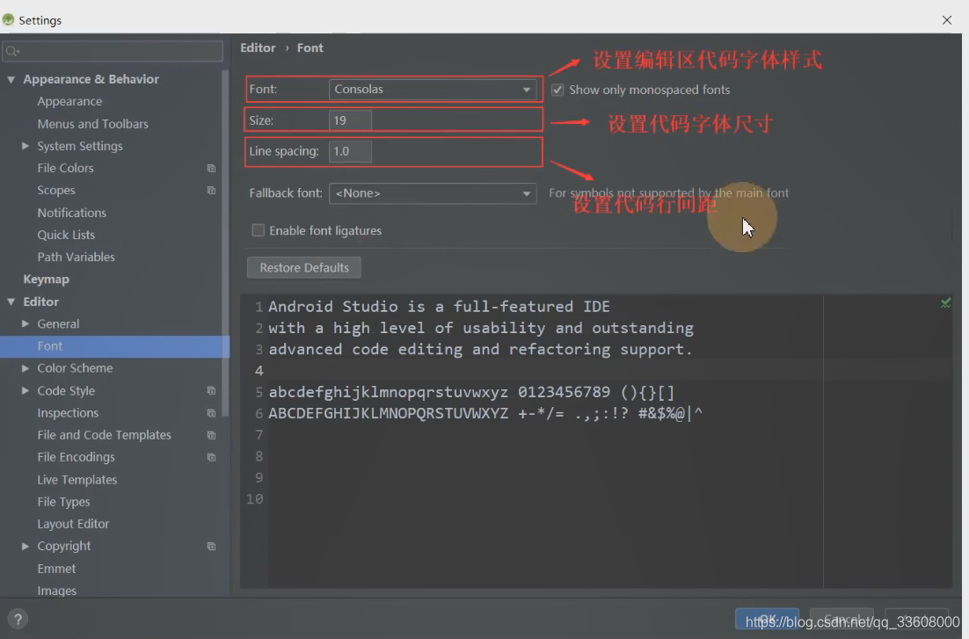Open Live Templates settings page
The image size is (969, 639).
[x=77, y=480]
